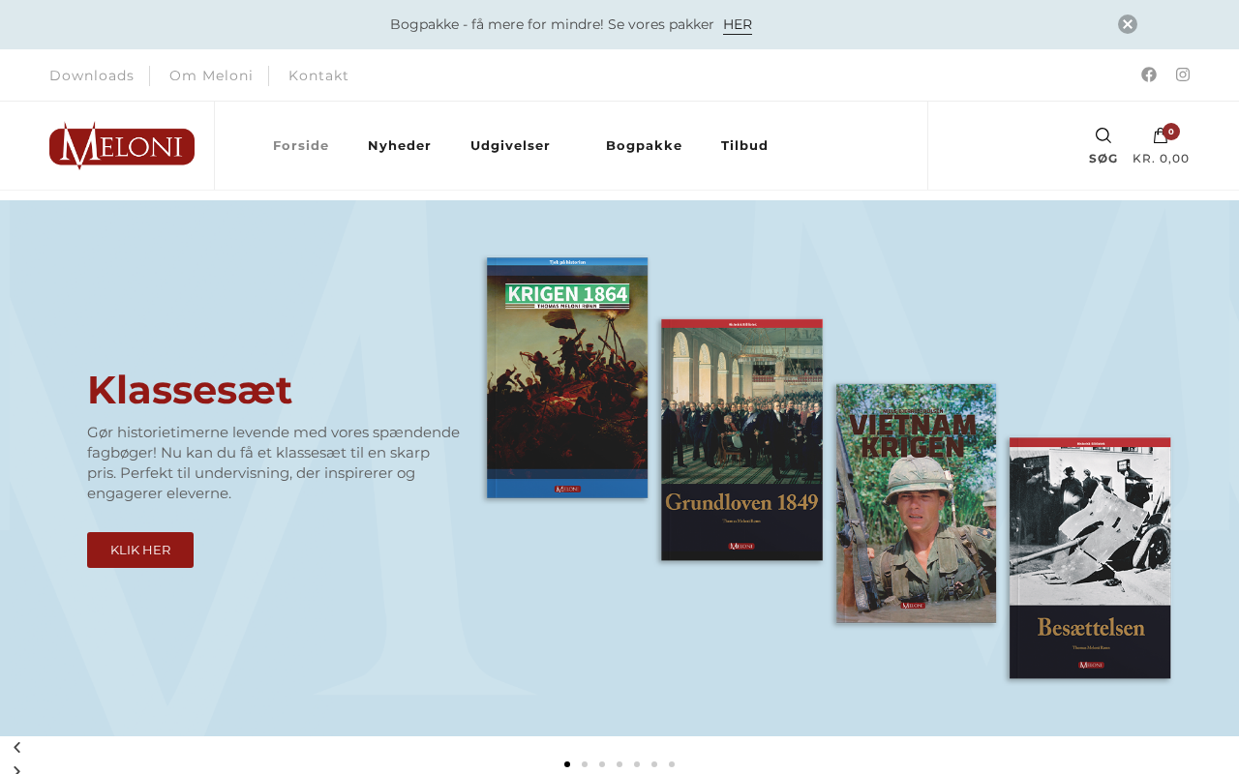1239x774 pixels.
Task: Click the Meloni logo
Action: [122, 145]
